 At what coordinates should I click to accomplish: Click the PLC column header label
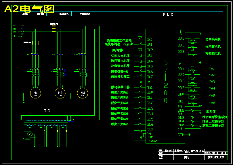click(168, 14)
